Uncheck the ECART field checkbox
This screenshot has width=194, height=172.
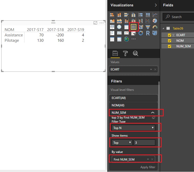coord(169,35)
